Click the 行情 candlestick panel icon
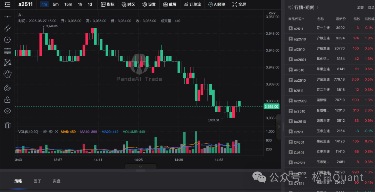The height and width of the screenshot is (192, 375). (291, 7)
